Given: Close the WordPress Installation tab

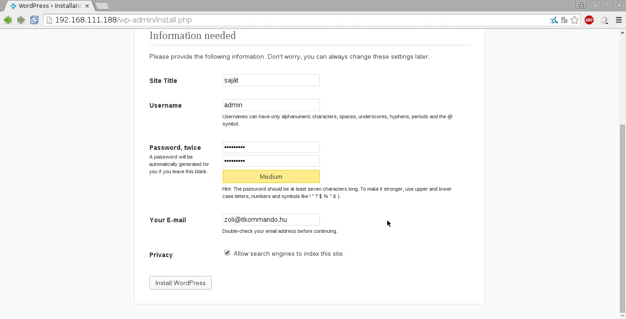Looking at the screenshot, I should click(87, 6).
